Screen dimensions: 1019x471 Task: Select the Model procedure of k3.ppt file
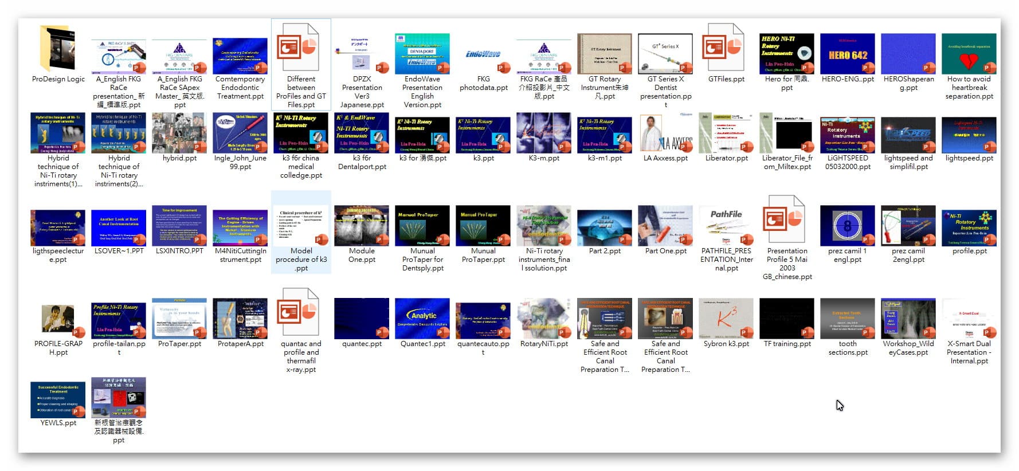(301, 226)
